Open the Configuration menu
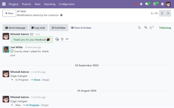This screenshot has width=174, height=108. point(67,4)
